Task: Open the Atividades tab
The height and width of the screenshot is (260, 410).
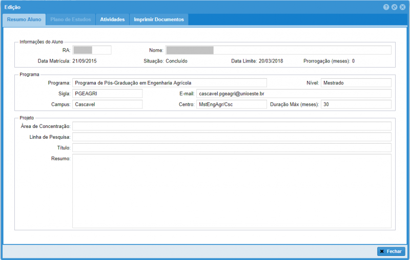Action: coord(112,19)
